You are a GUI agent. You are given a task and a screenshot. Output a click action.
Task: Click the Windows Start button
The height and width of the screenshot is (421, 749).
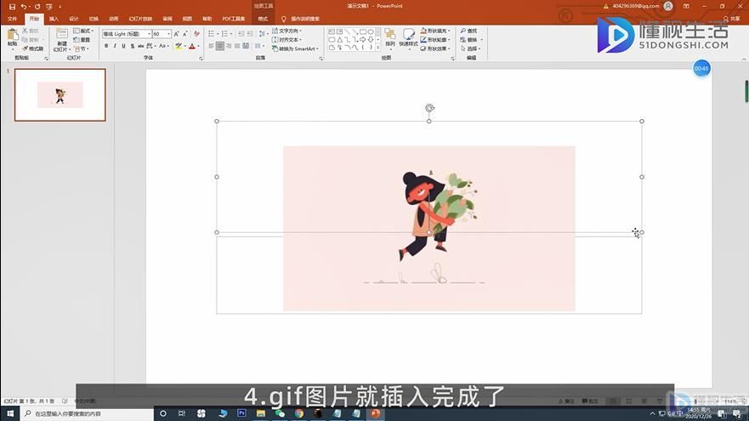[10, 413]
